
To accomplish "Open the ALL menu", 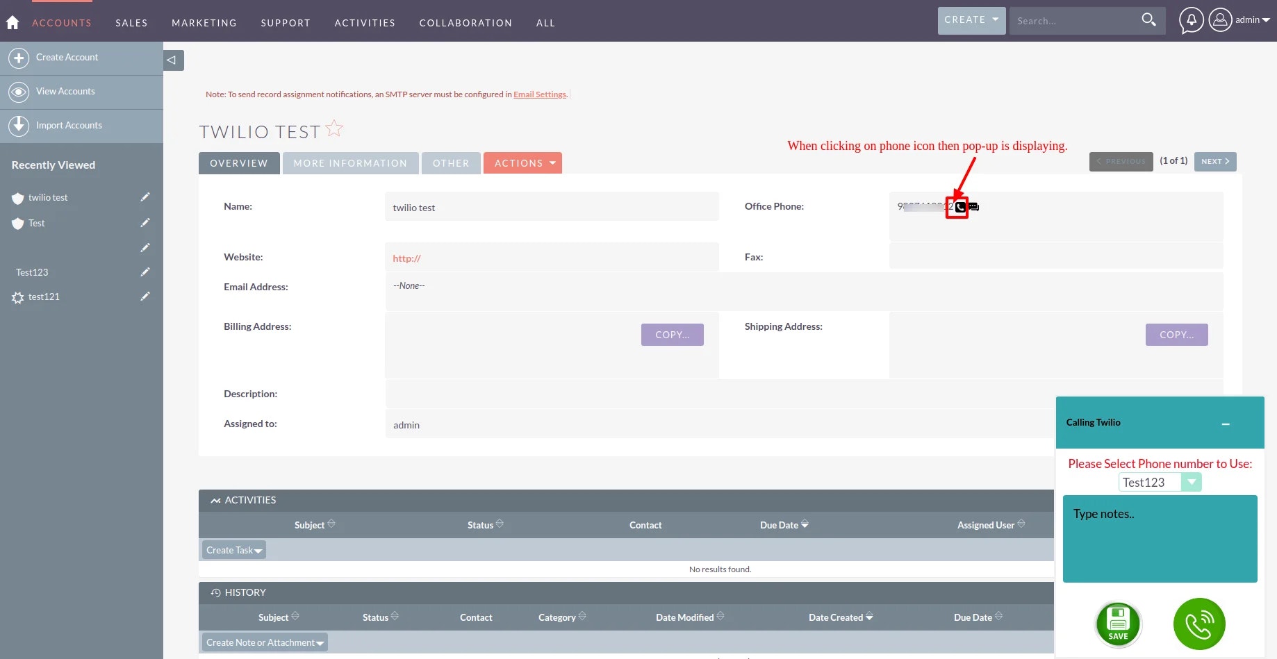I will pyautogui.click(x=545, y=23).
